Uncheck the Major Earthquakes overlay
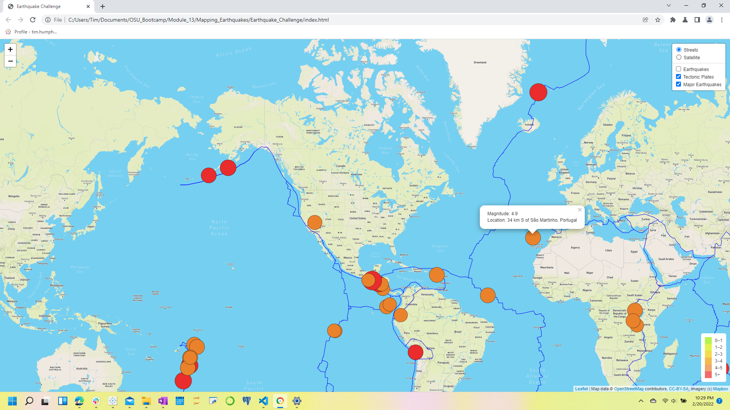Screen dimensions: 730x410 (678, 84)
